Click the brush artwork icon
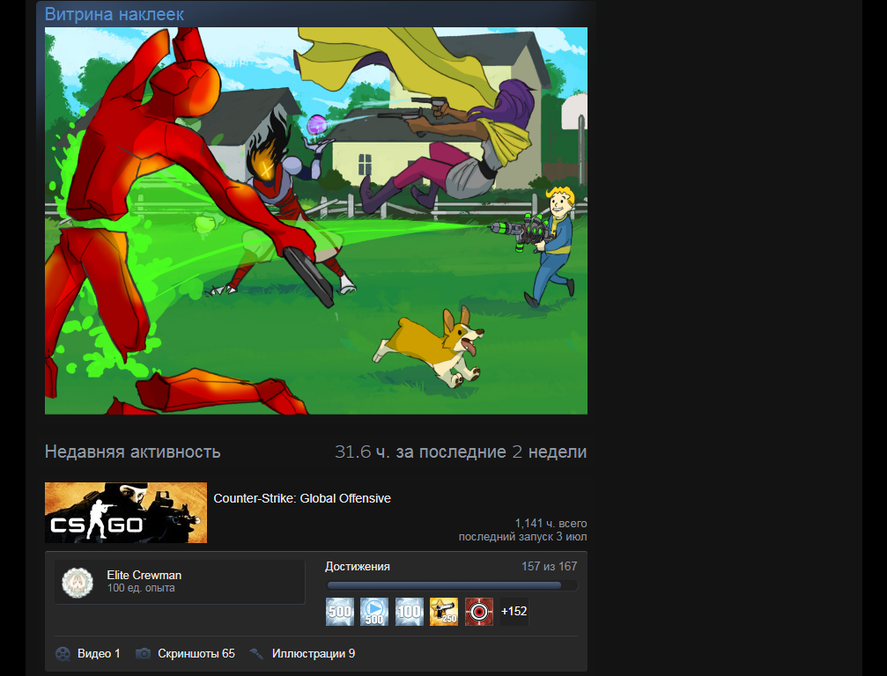The height and width of the screenshot is (676, 887). point(256,654)
